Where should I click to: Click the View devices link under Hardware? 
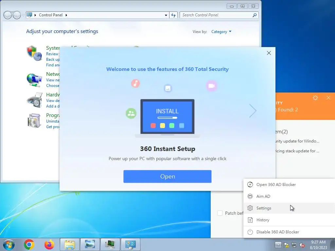pyautogui.click(x=53, y=101)
